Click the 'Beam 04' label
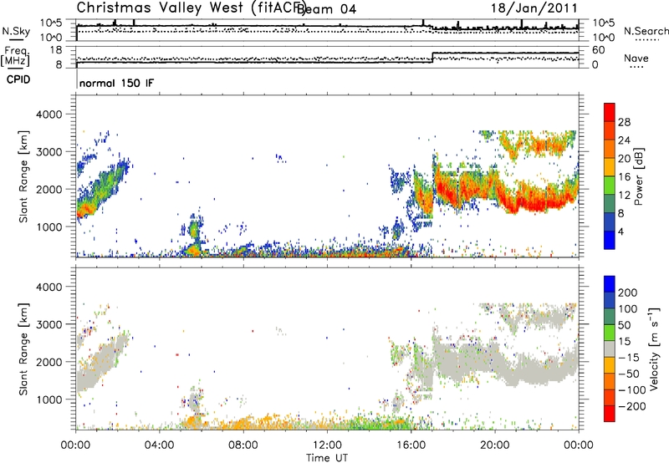Image resolution: width=669 pixels, height=463 pixels. tap(327, 9)
